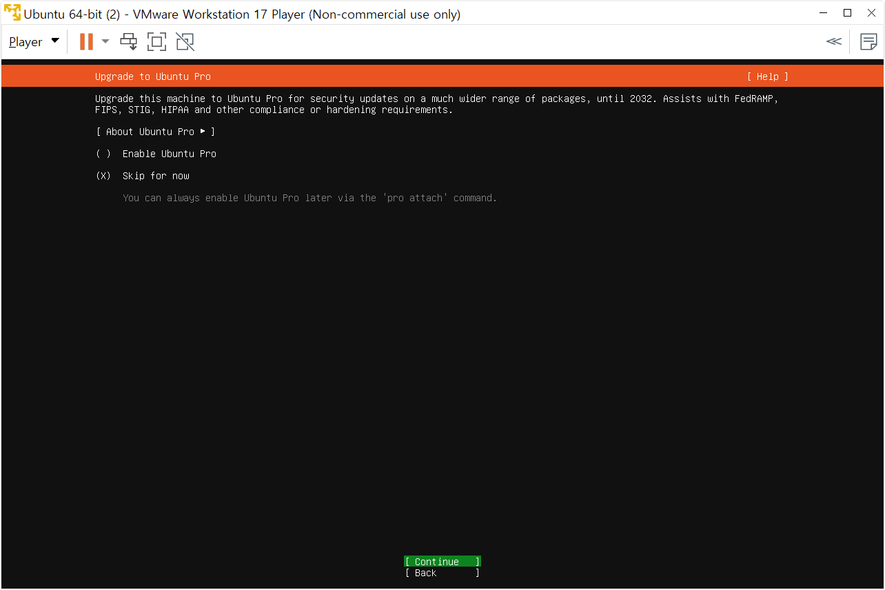Close the VMware Player window
Image resolution: width=885 pixels, height=590 pixels.
pyautogui.click(x=871, y=12)
